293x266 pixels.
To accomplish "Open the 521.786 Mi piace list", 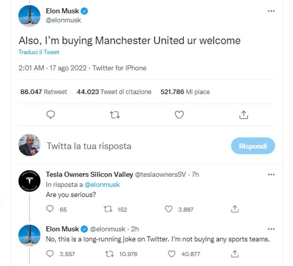I will point(185,92).
